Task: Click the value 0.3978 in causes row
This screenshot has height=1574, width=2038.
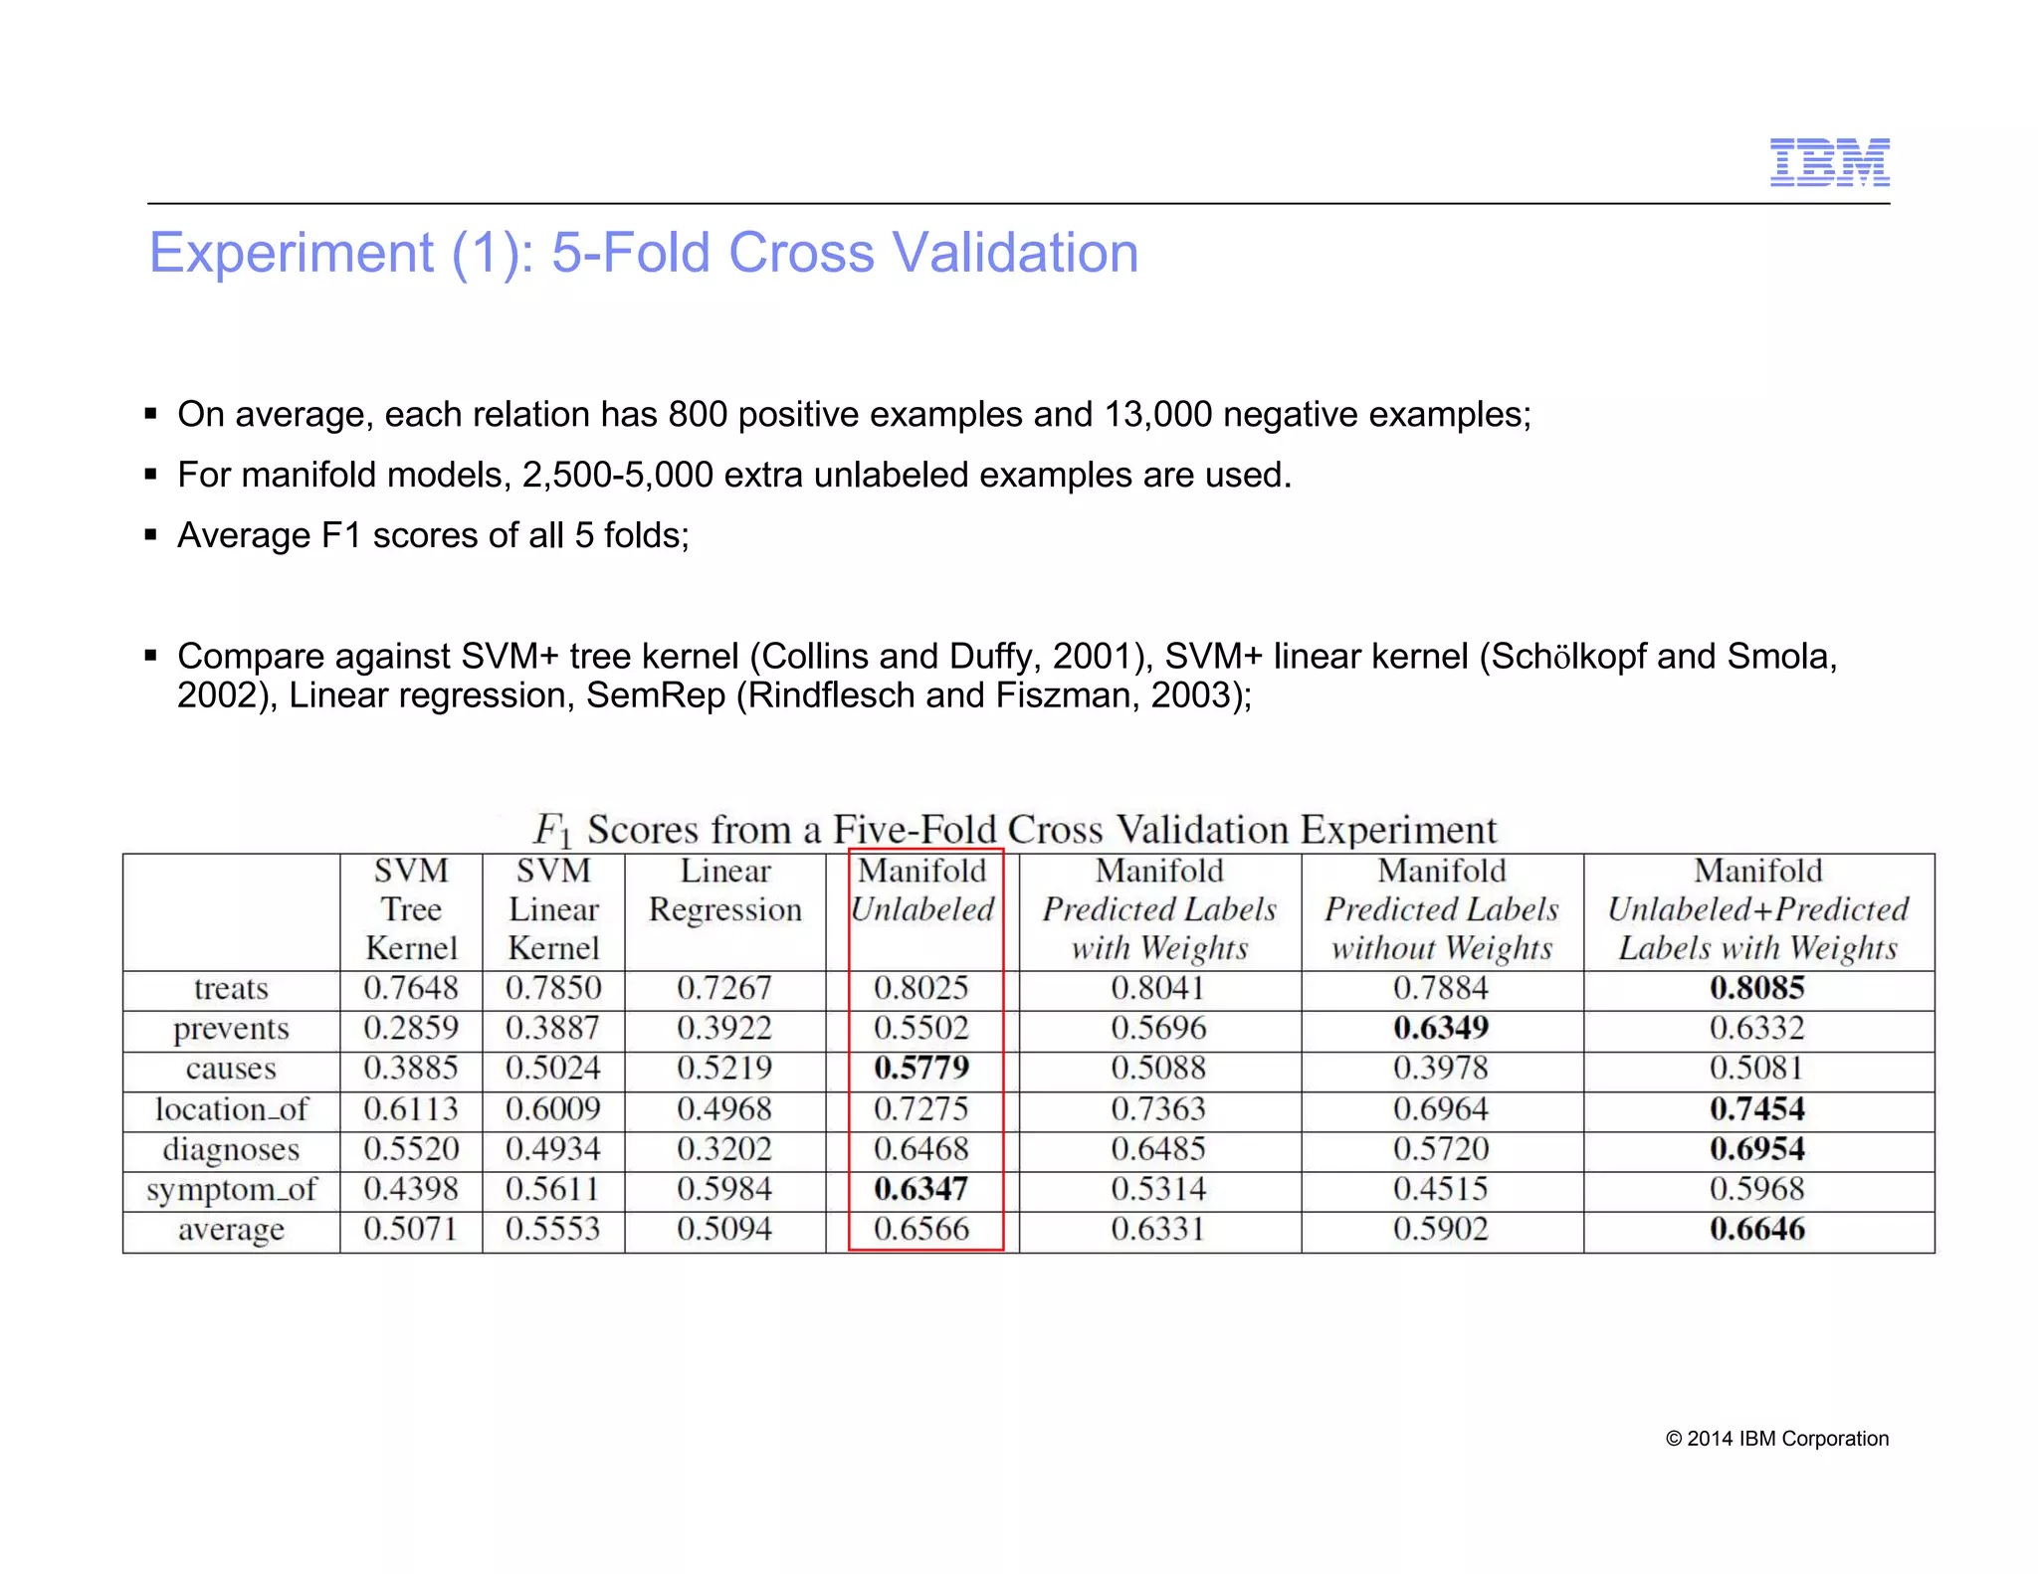Action: (x=1441, y=1068)
